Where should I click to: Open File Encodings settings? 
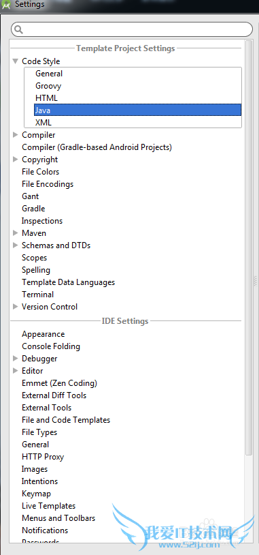pos(48,184)
